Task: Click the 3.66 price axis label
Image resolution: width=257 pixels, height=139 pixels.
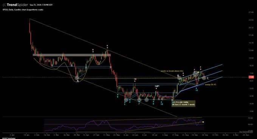Action: pos(251,111)
